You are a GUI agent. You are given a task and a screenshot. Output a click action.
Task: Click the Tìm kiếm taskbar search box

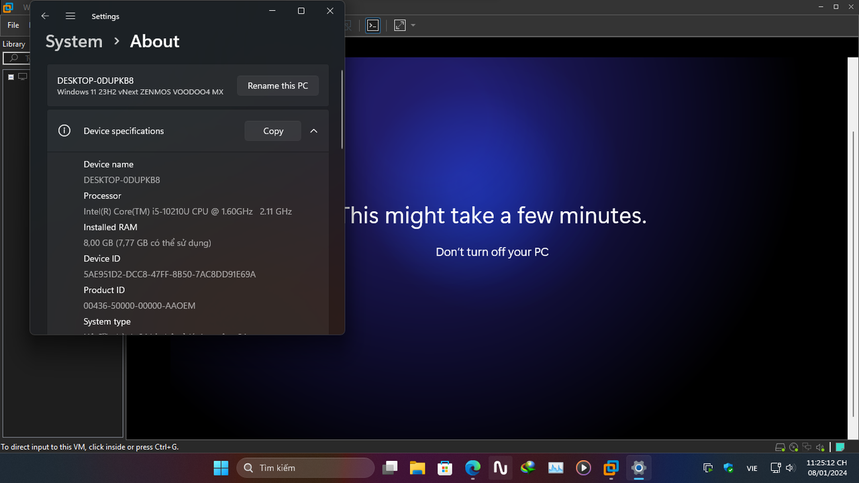[305, 468]
